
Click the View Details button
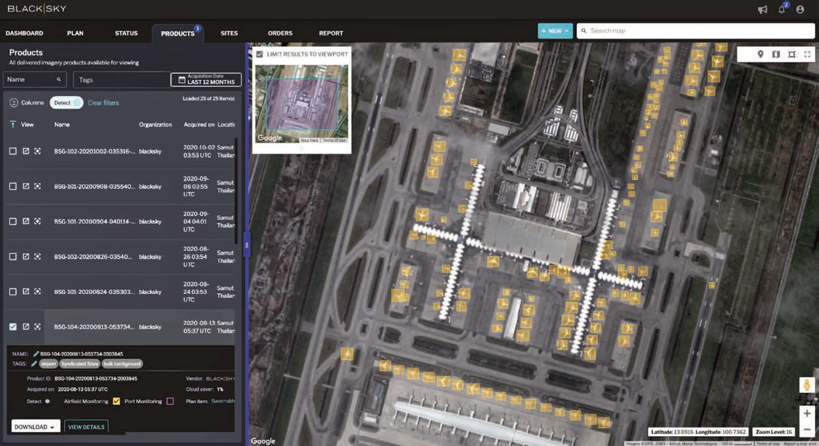tap(86, 427)
